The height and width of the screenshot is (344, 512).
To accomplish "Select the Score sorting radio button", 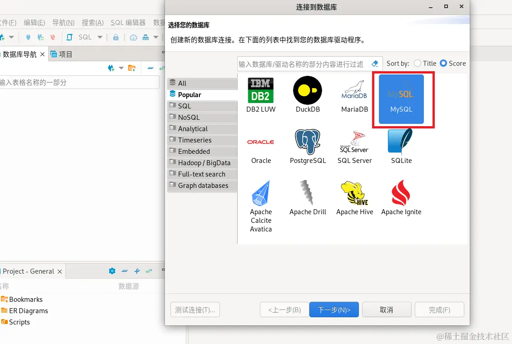I will pyautogui.click(x=443, y=64).
